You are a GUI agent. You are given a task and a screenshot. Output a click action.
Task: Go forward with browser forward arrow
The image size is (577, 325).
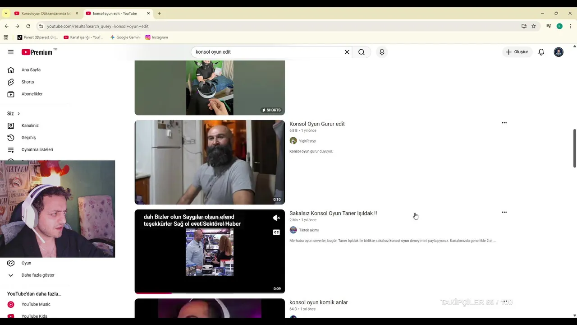click(x=17, y=26)
